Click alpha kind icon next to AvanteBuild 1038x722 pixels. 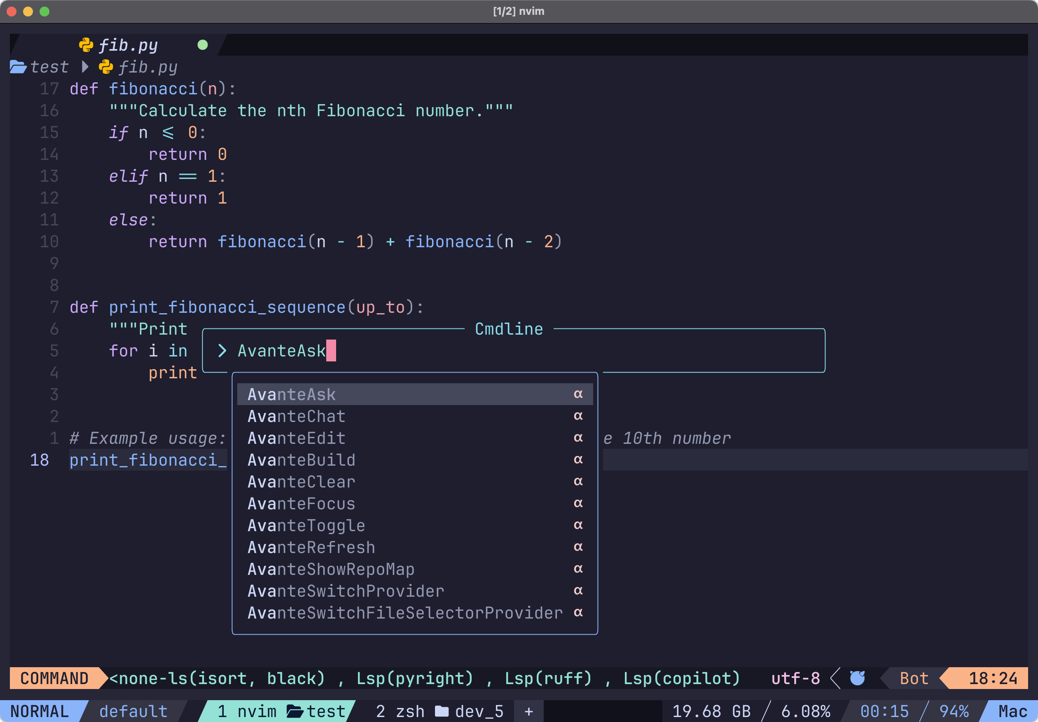(x=578, y=459)
